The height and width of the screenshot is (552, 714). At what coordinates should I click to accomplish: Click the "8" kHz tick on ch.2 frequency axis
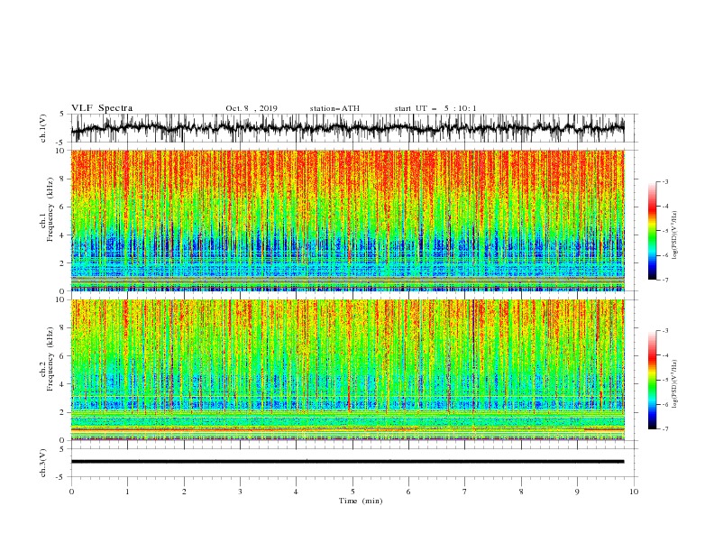(x=63, y=328)
